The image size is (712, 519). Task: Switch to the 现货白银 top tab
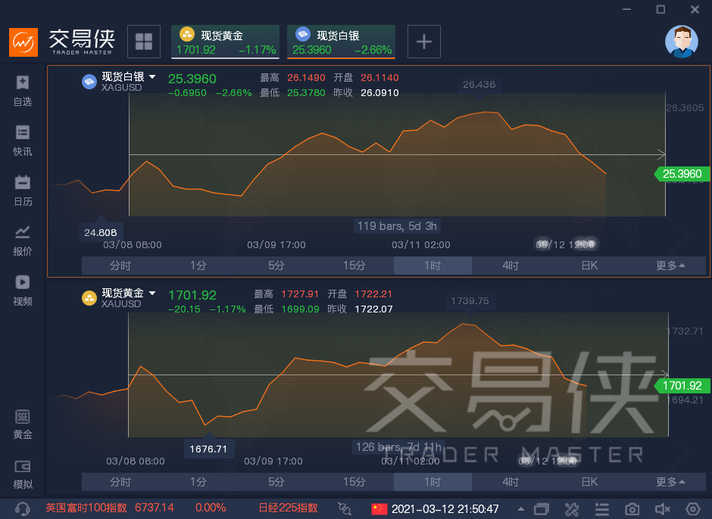(341, 42)
